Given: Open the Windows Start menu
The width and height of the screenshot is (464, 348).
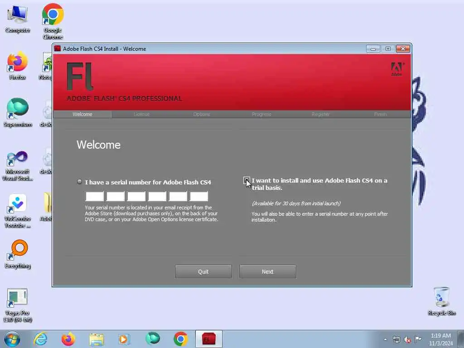Looking at the screenshot, I should pyautogui.click(x=12, y=339).
